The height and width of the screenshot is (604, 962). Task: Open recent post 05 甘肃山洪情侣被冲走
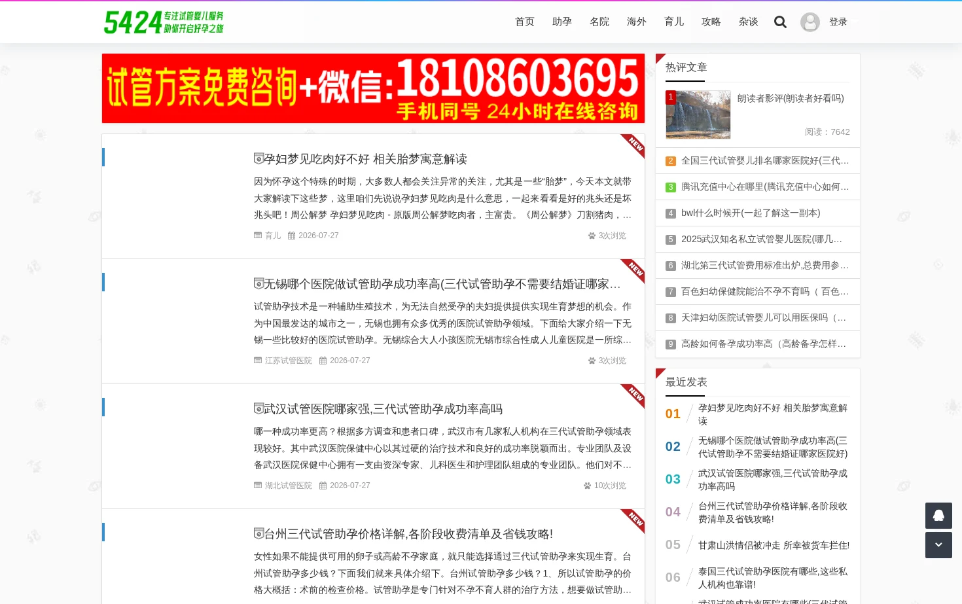pos(774,545)
